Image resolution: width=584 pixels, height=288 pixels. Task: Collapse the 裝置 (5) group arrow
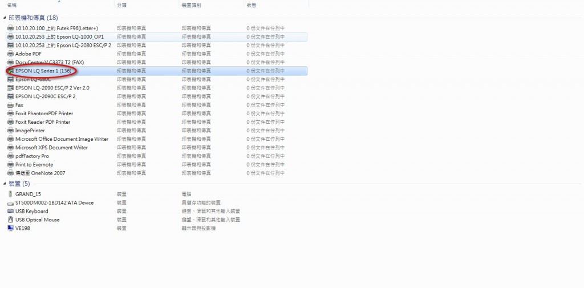click(5, 184)
